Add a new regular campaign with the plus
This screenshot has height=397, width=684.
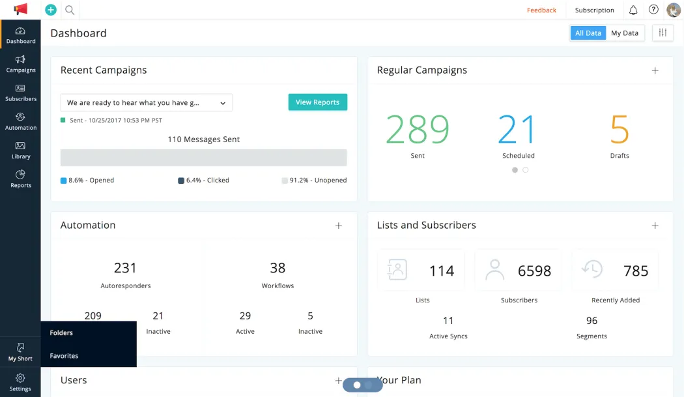(655, 70)
